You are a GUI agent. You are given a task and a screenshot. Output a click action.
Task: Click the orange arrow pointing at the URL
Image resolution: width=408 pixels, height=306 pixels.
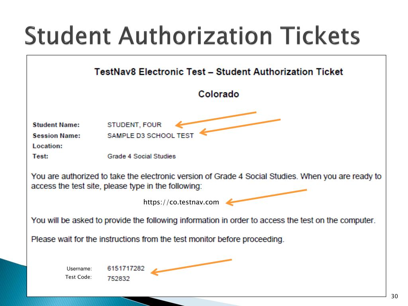pos(266,197)
